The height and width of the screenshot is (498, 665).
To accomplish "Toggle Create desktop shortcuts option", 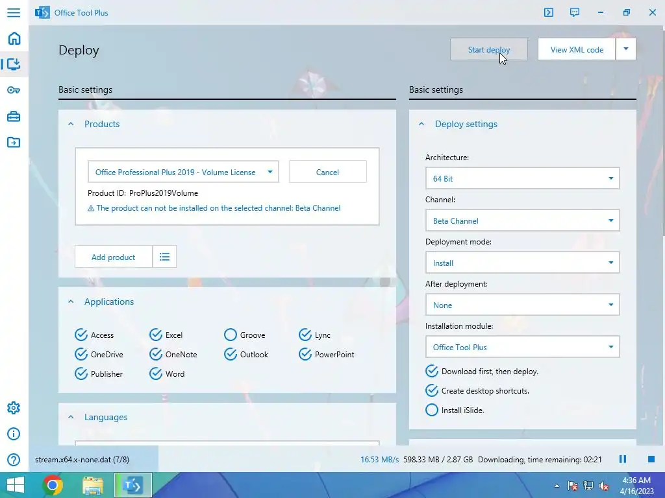I will (x=477, y=391).
